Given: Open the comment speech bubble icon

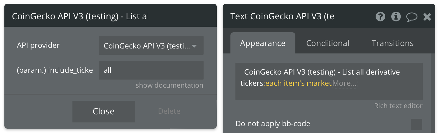Looking at the screenshot, I should click(x=412, y=17).
